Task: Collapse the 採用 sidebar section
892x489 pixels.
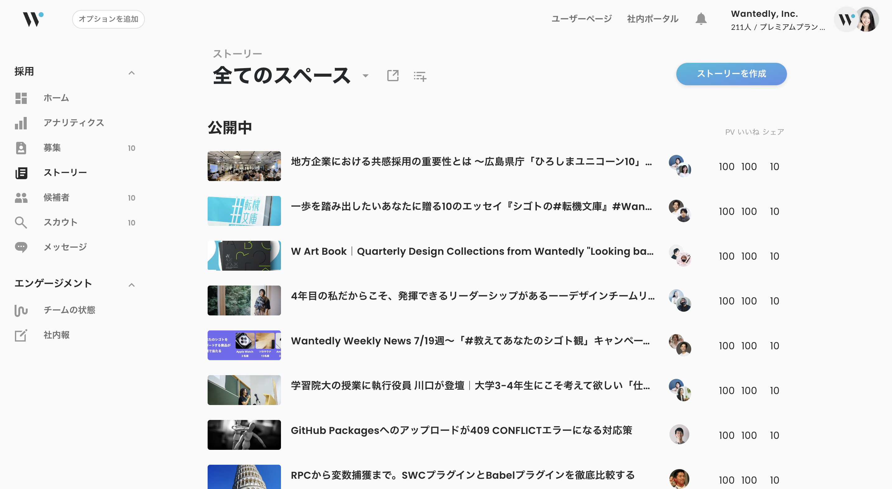Action: (131, 72)
